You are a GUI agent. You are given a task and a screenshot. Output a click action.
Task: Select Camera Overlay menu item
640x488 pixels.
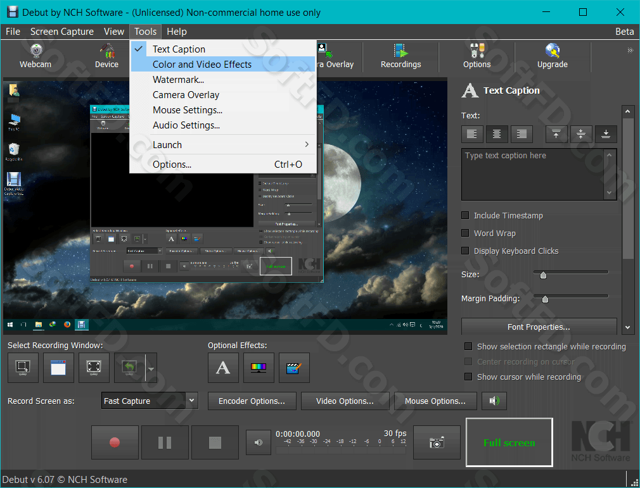[x=223, y=94]
